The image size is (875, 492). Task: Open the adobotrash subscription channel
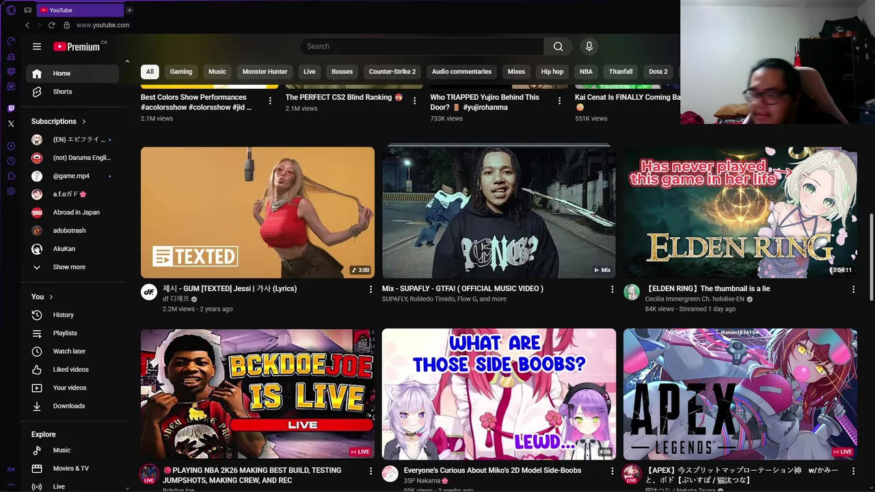73,231
